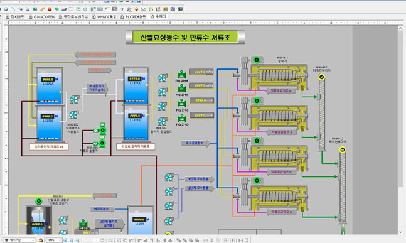Switch to the 감시화면 tab
The height and width of the screenshot is (243, 406).
[15, 16]
